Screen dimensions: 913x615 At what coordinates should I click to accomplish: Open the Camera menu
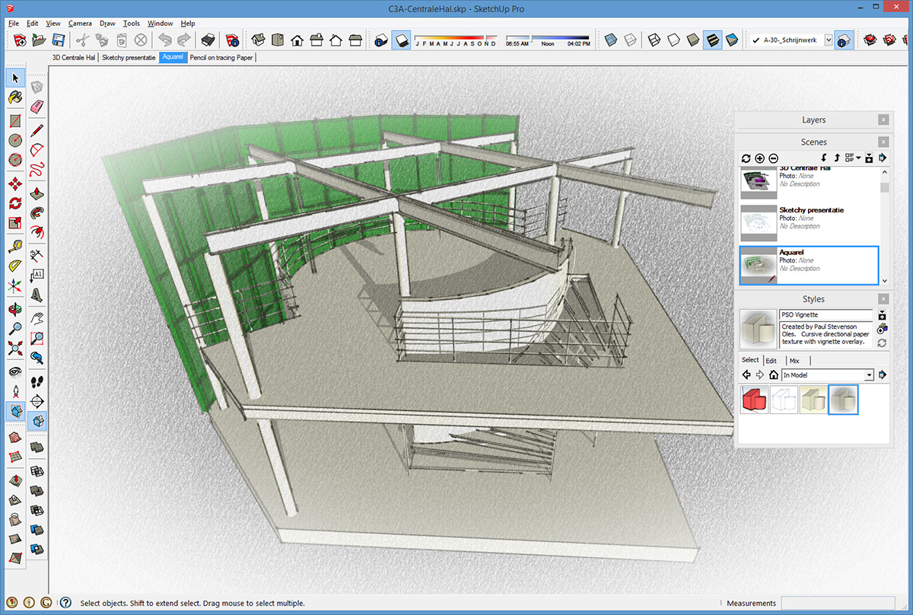click(80, 24)
